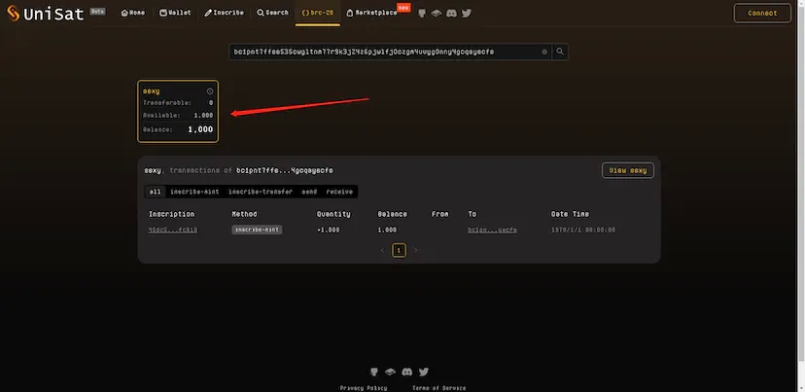
Task: Open the inscription link in the transaction row
Action: tap(173, 230)
